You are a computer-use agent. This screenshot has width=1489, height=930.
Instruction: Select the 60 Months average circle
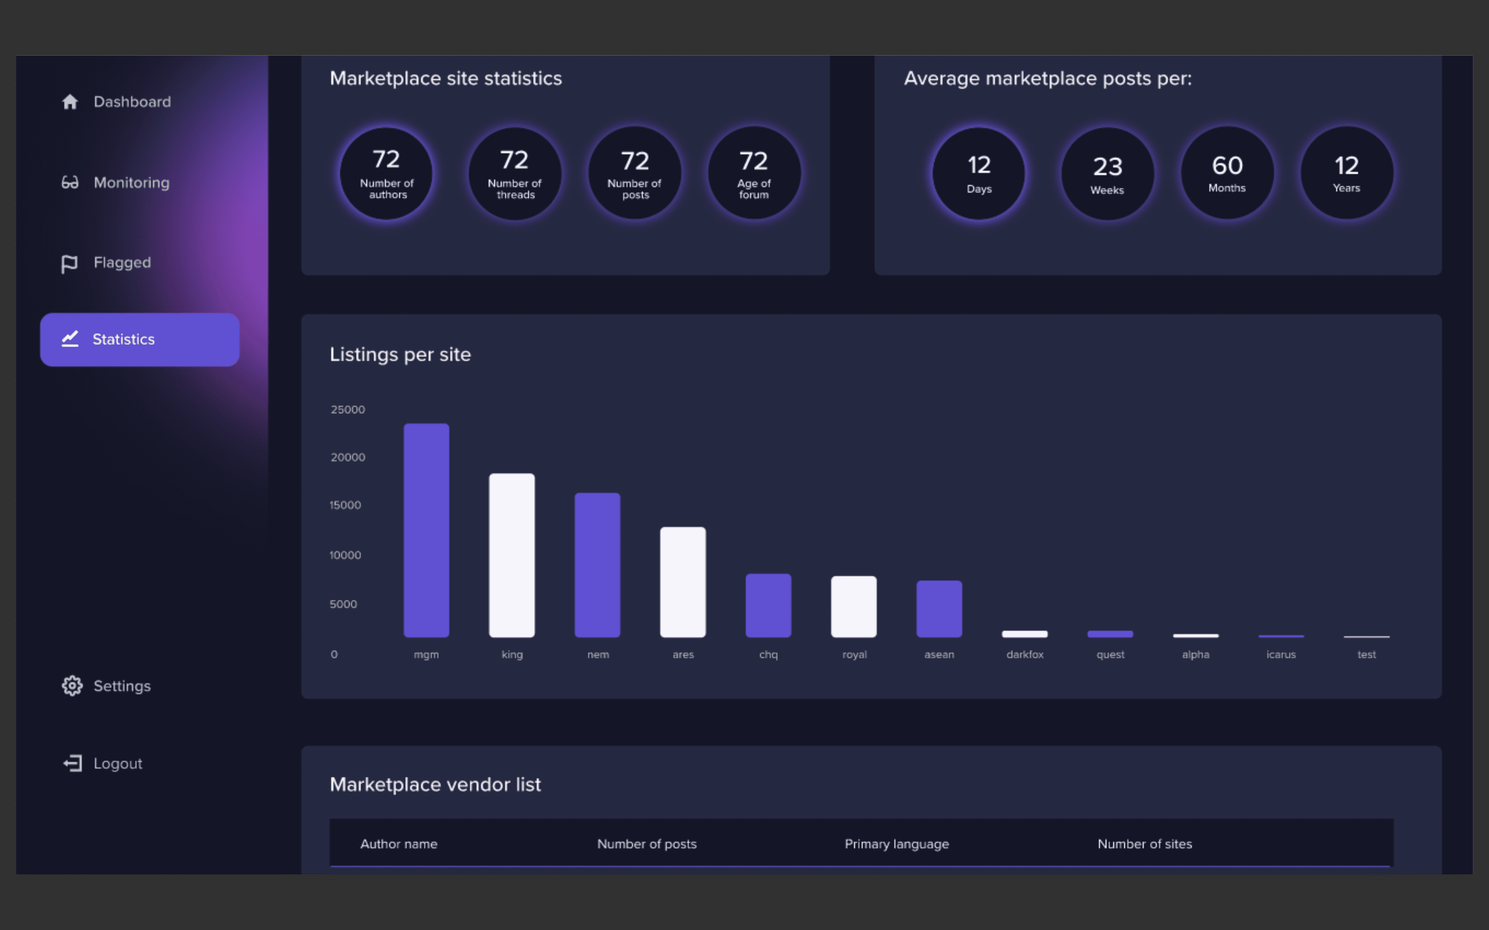click(1227, 174)
